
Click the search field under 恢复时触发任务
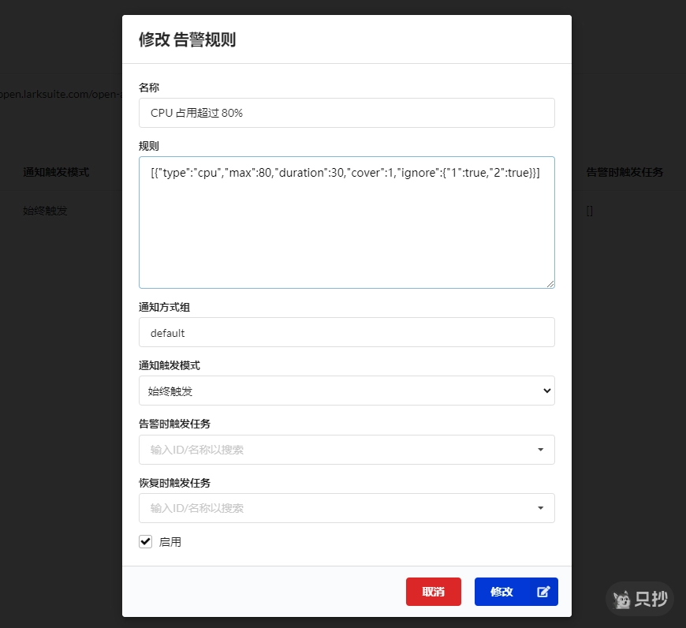331,508
